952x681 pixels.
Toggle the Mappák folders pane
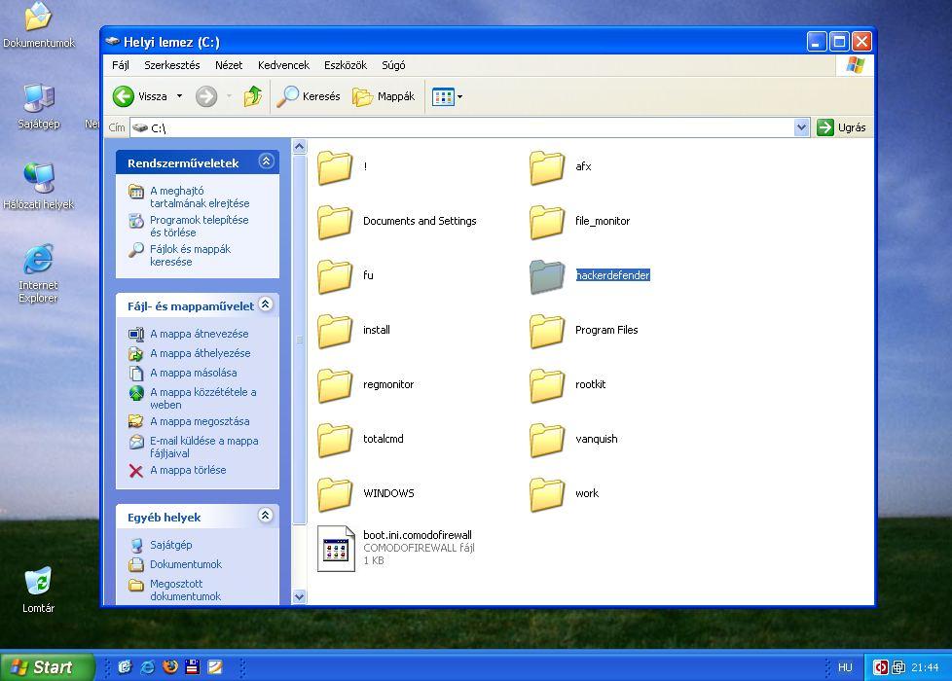(x=384, y=96)
